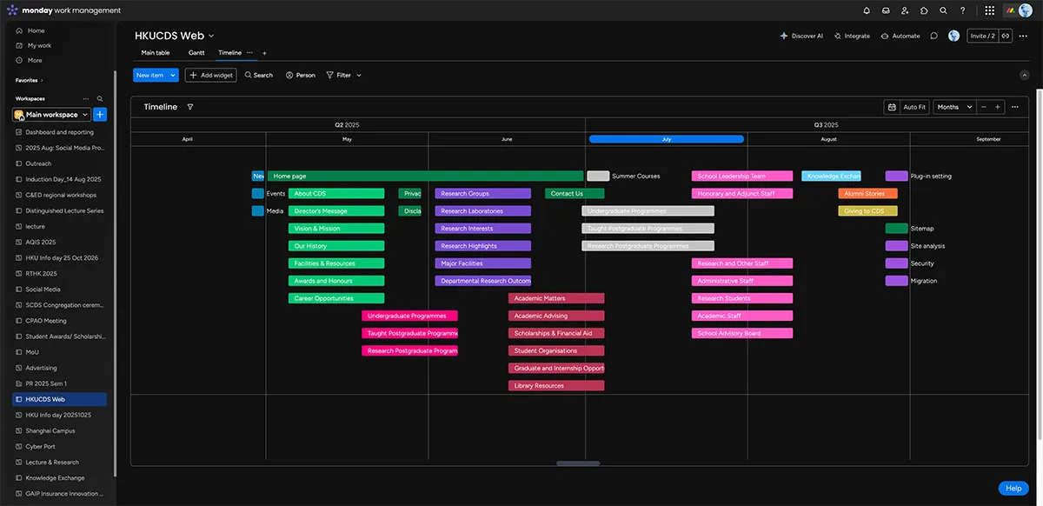This screenshot has width=1043, height=506.
Task: Copy board link using the link icon
Action: tap(1006, 36)
